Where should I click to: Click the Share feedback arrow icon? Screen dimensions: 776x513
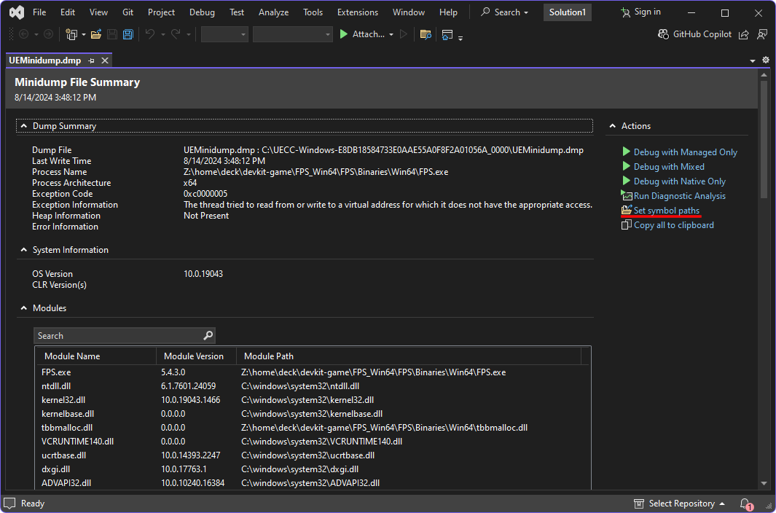click(x=743, y=34)
